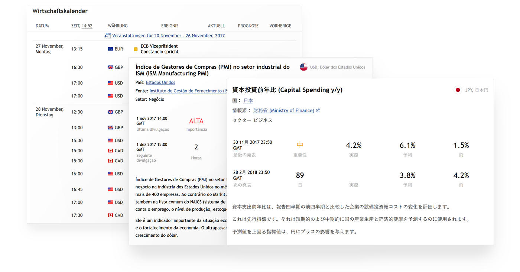Click the ALTA importância indicator
520x272 pixels.
pyautogui.click(x=196, y=121)
